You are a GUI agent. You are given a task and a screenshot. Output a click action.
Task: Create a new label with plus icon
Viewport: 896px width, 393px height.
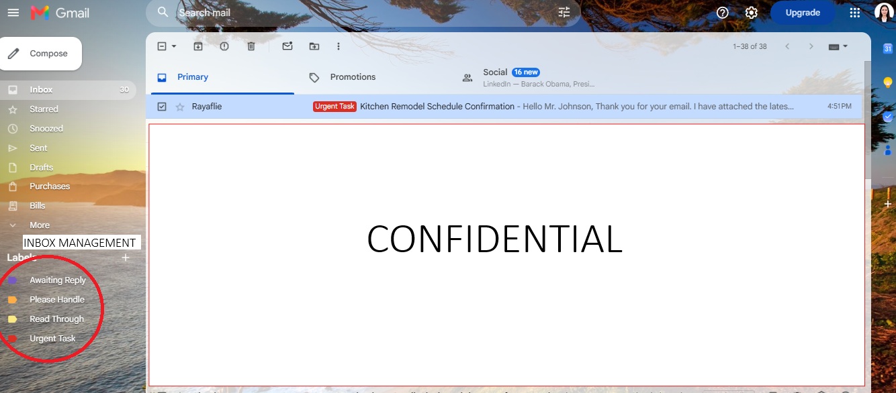[125, 258]
